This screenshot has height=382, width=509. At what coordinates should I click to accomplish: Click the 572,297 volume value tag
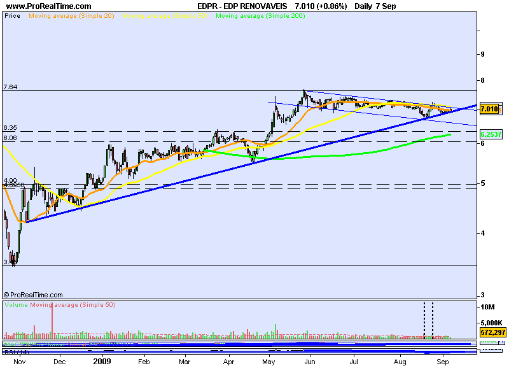pyautogui.click(x=492, y=332)
